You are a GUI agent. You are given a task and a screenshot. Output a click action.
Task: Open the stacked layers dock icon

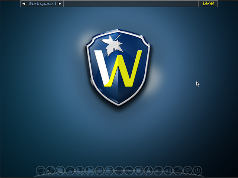(x=60, y=171)
